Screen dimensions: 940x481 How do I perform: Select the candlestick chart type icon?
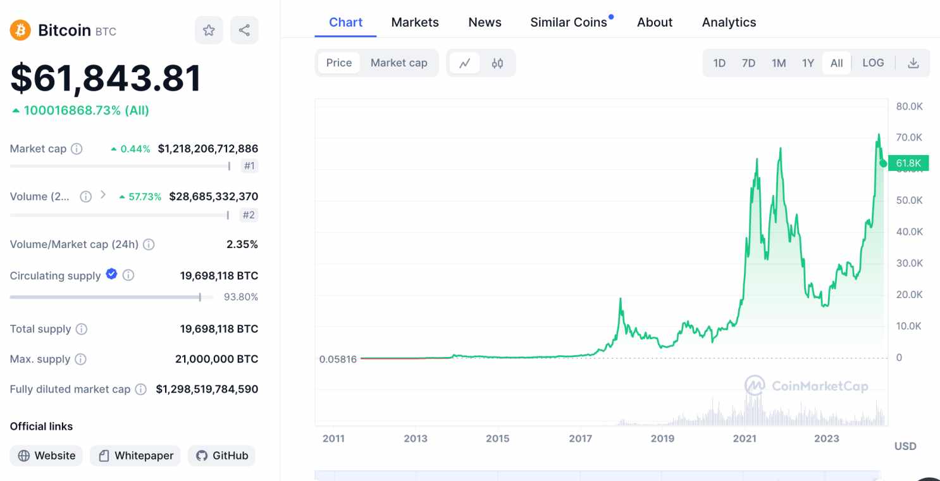497,63
